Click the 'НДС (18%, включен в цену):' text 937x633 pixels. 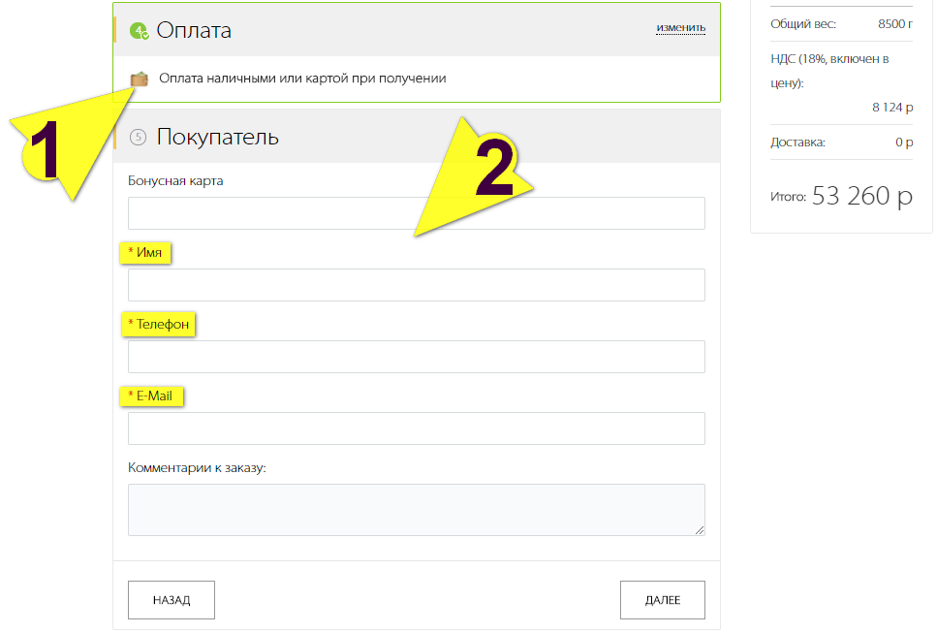829,71
